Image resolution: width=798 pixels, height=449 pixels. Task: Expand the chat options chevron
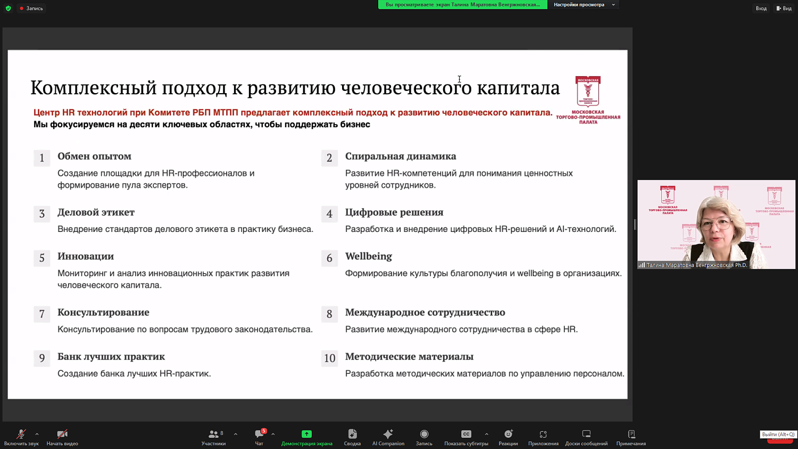(x=272, y=434)
